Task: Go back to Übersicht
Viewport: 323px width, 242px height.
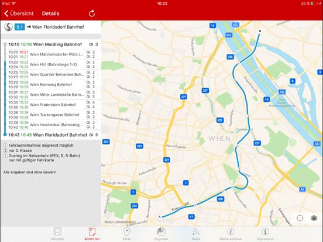Action: pos(19,13)
